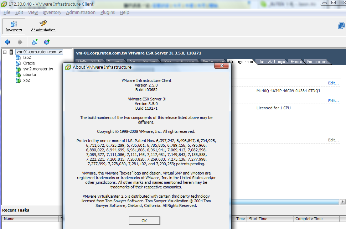
Task: Click the New Virtual Machine toolbar icon
Action: coord(35,42)
